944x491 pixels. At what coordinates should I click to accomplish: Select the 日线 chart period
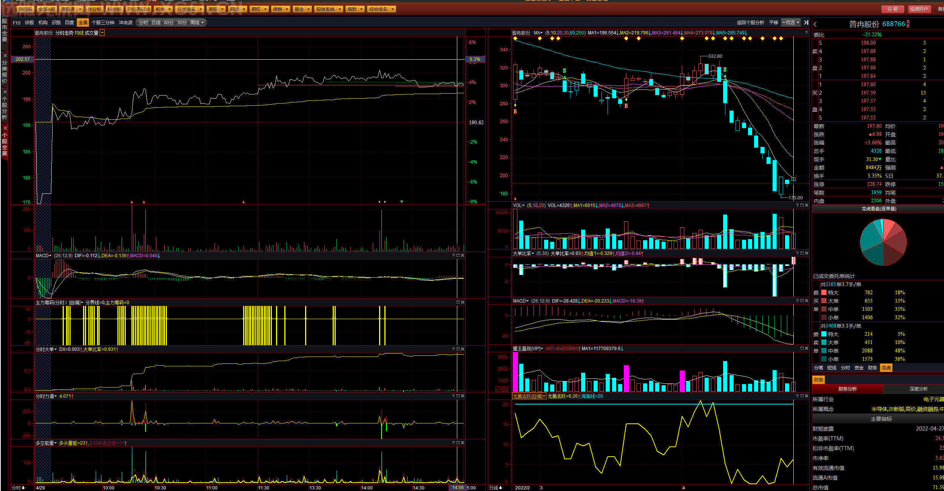coord(156,23)
